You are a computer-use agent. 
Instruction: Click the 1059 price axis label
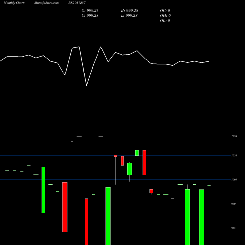(x=234, y=136)
